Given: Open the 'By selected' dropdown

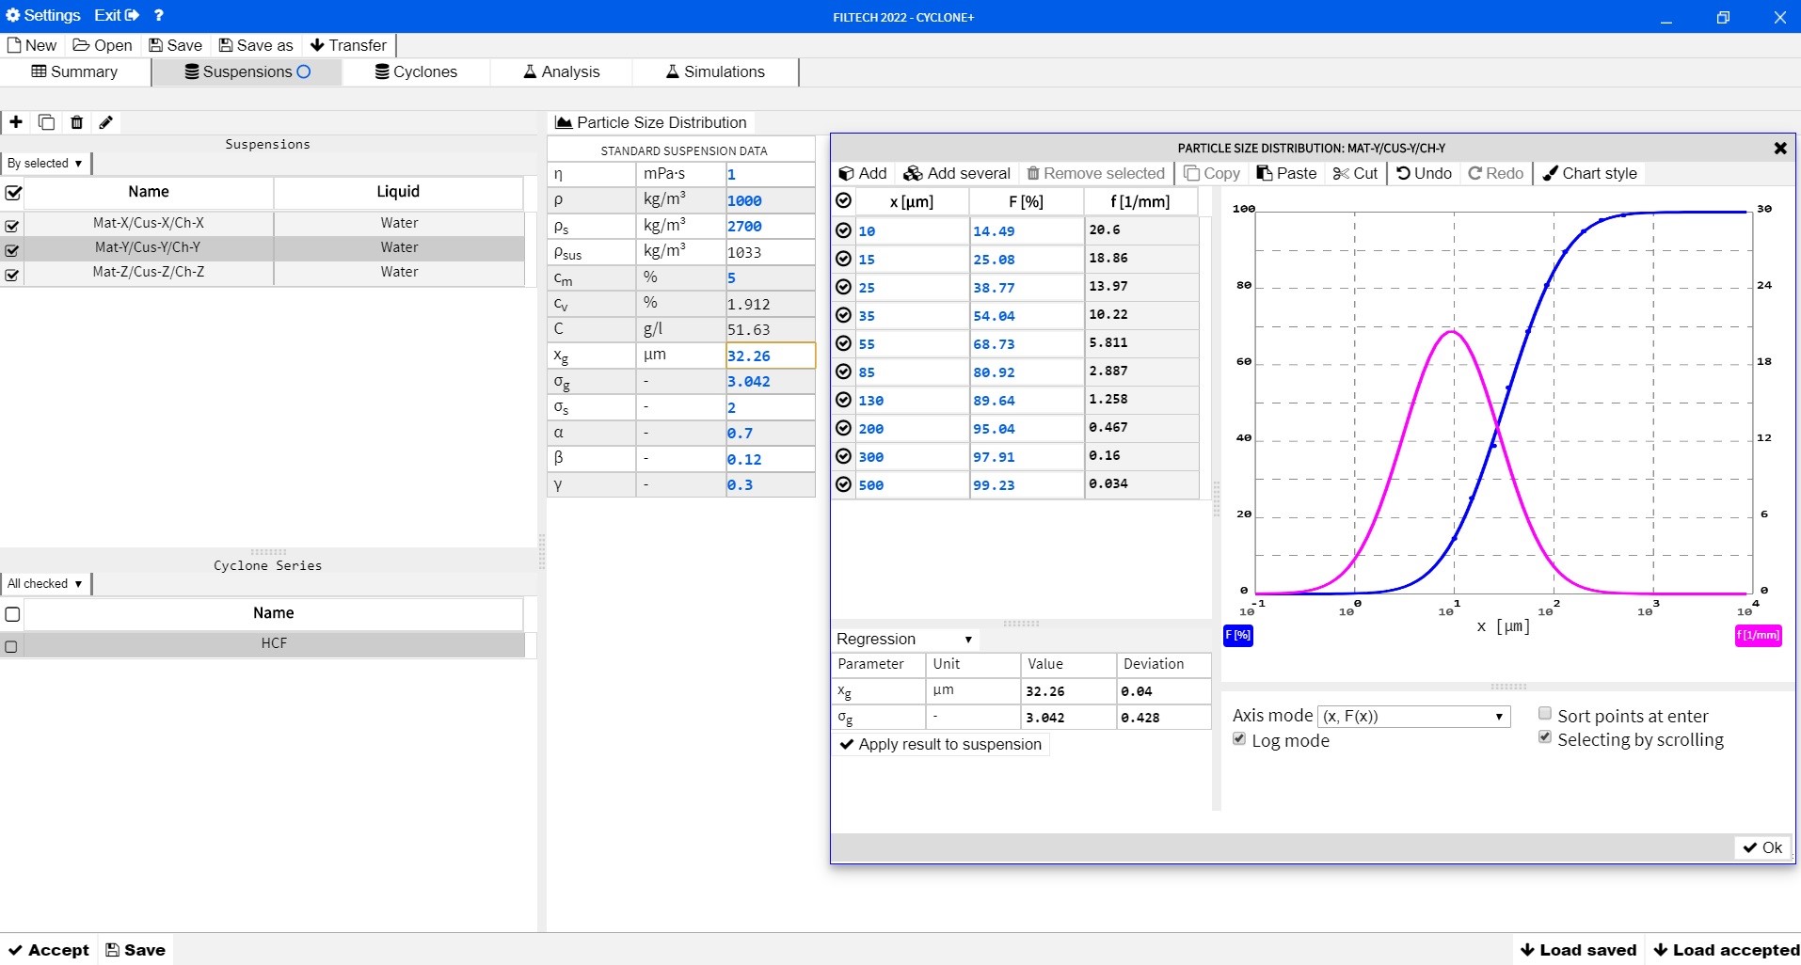Looking at the screenshot, I should [x=45, y=163].
